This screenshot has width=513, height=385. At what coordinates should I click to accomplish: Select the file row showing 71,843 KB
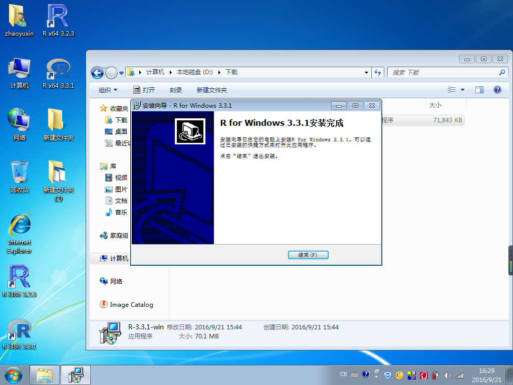(x=422, y=120)
